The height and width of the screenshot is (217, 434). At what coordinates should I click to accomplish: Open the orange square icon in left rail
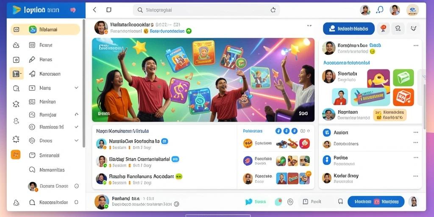[x=16, y=154]
